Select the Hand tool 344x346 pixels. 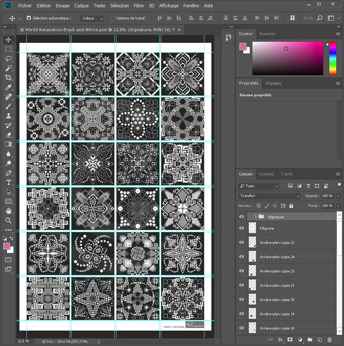coord(9,211)
